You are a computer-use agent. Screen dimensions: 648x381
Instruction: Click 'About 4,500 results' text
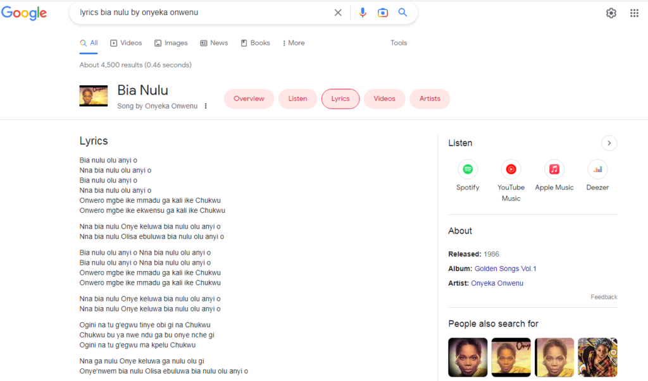pyautogui.click(x=135, y=65)
